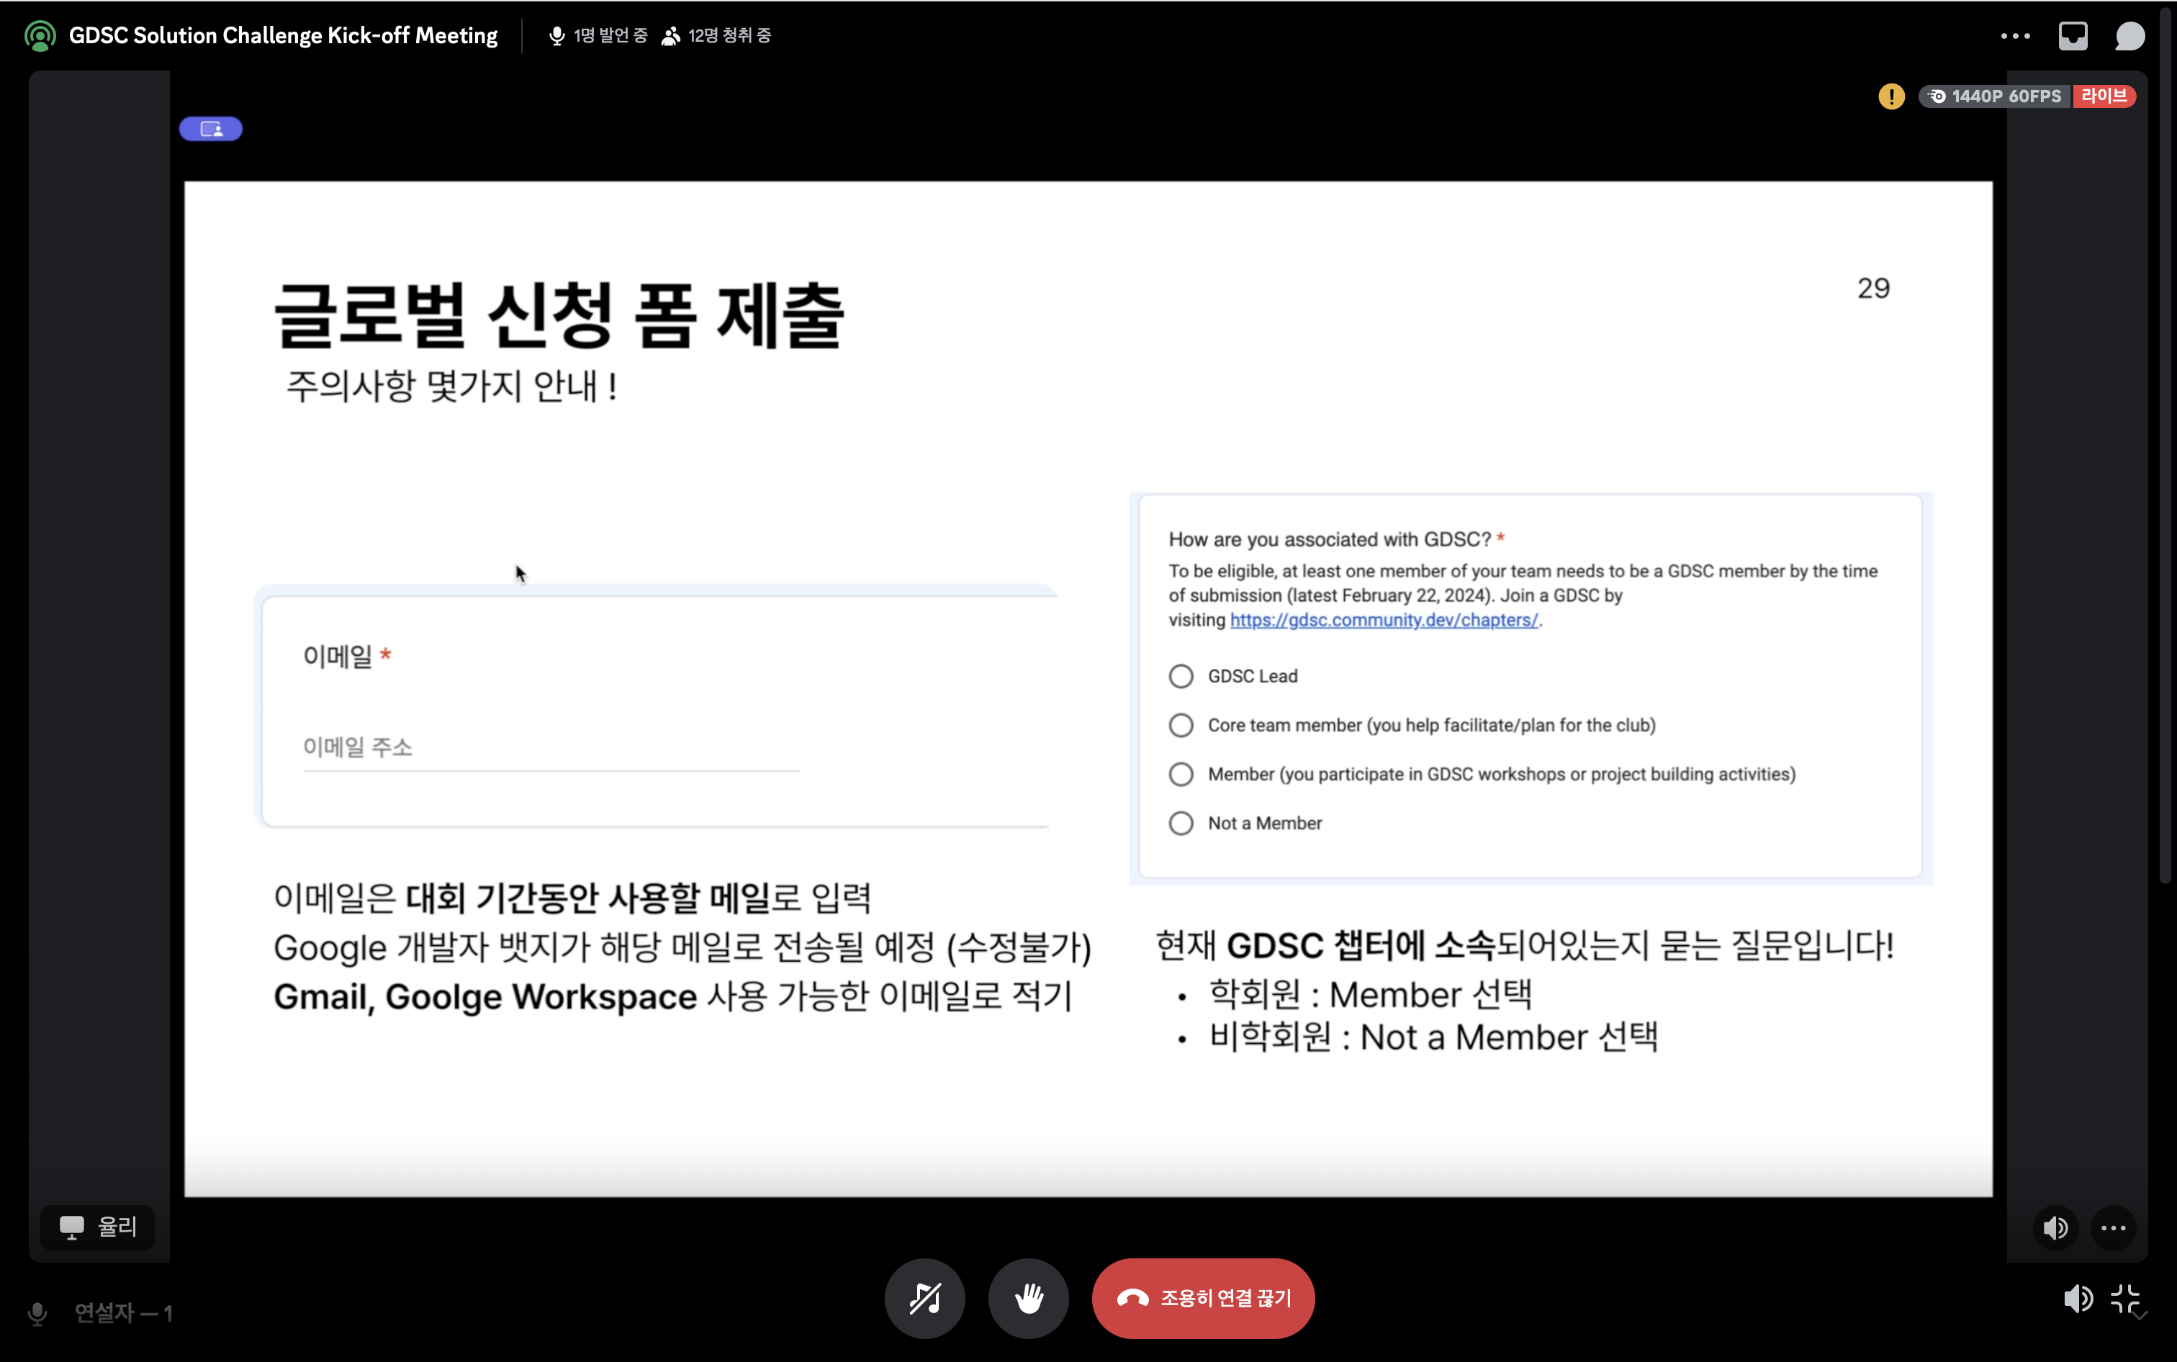Open the three-dot more options menu at top
Image resolution: width=2177 pixels, height=1362 pixels.
[x=2015, y=36]
